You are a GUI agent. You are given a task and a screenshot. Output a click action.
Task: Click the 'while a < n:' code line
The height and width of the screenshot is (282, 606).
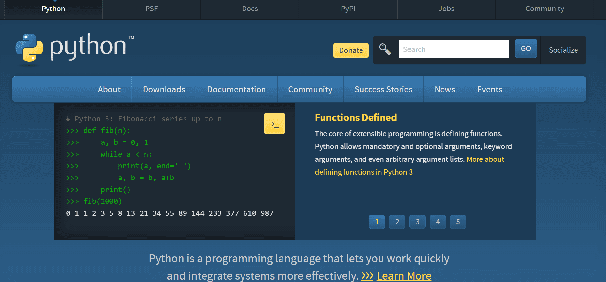[x=126, y=154]
